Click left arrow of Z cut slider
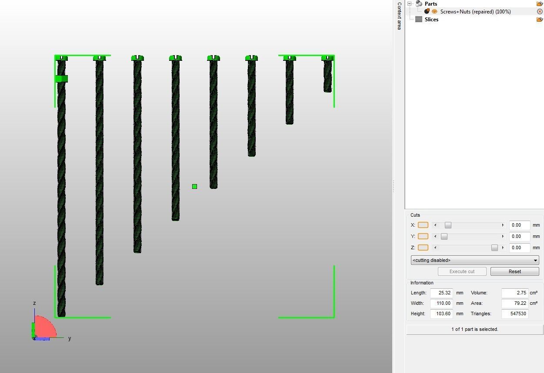 point(435,248)
